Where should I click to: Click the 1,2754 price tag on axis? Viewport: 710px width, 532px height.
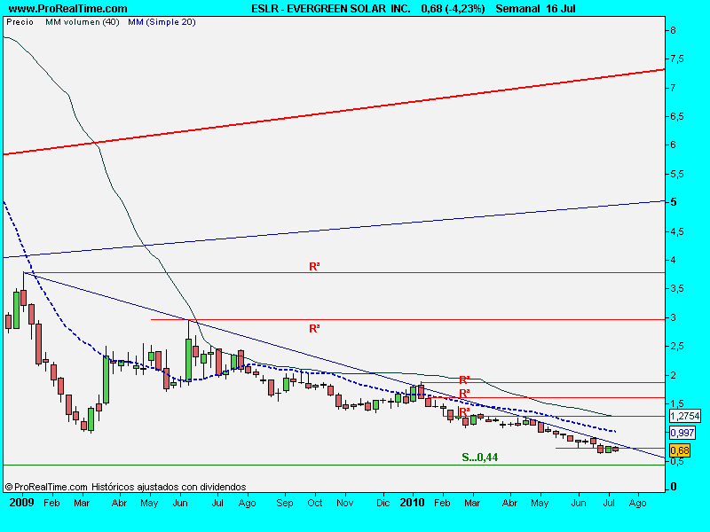(685, 416)
